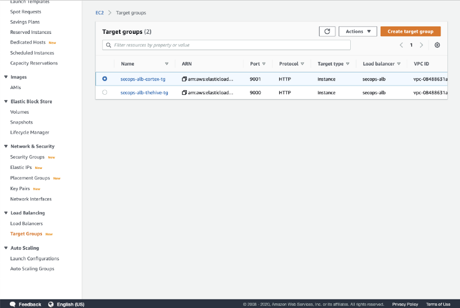Select the secops-alb-cortex-tg radio button

(x=105, y=79)
